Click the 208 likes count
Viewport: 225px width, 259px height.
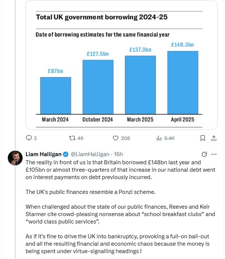(125, 138)
